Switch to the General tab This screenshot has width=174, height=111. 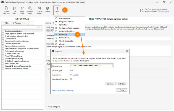(x=49, y=23)
